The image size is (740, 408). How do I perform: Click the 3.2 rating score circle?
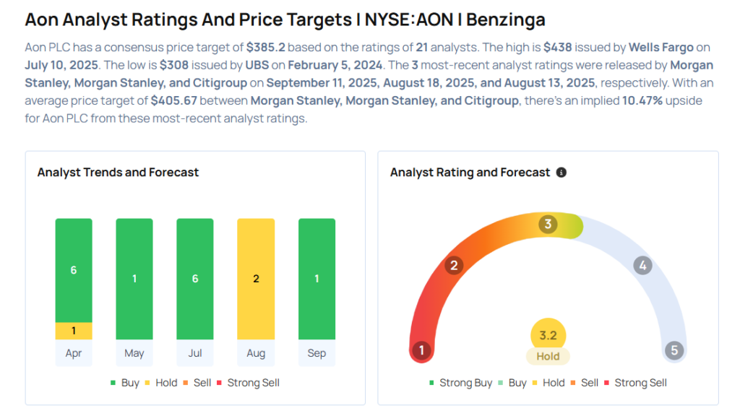click(548, 335)
